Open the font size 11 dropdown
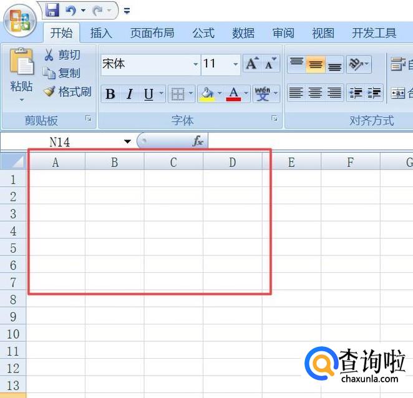 pos(235,64)
